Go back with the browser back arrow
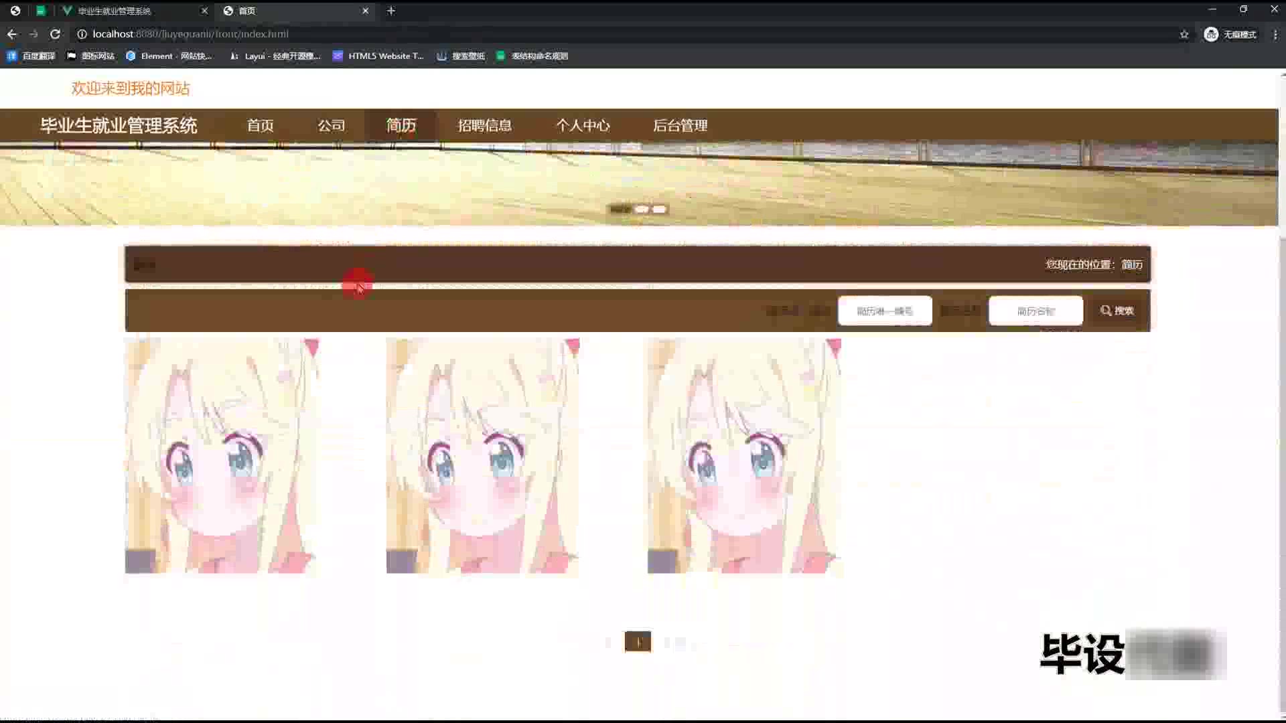The width and height of the screenshot is (1286, 723). [12, 34]
